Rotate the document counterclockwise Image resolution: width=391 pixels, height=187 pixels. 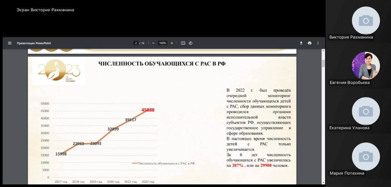(190, 43)
